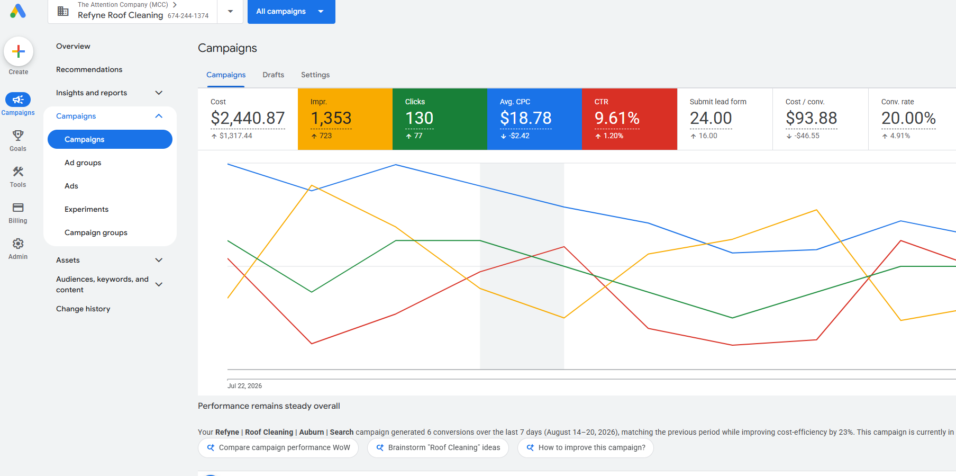
Task: Click the blue Avg. CPC card
Action: click(534, 119)
